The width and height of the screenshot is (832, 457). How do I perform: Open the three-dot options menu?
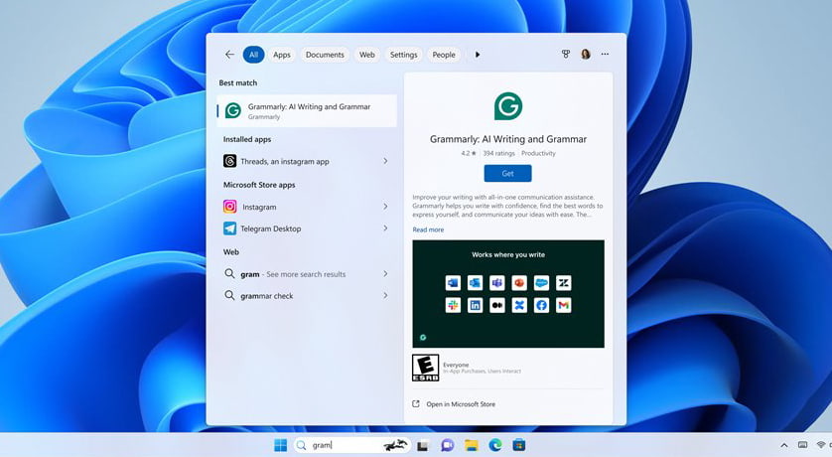click(x=605, y=54)
